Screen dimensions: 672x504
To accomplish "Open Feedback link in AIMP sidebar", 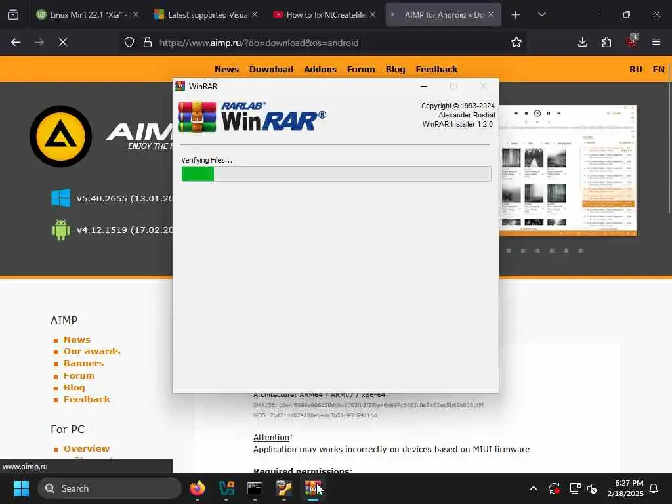I will pos(87,400).
